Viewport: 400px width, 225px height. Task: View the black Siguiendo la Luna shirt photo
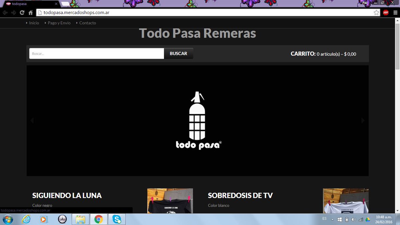click(170, 201)
